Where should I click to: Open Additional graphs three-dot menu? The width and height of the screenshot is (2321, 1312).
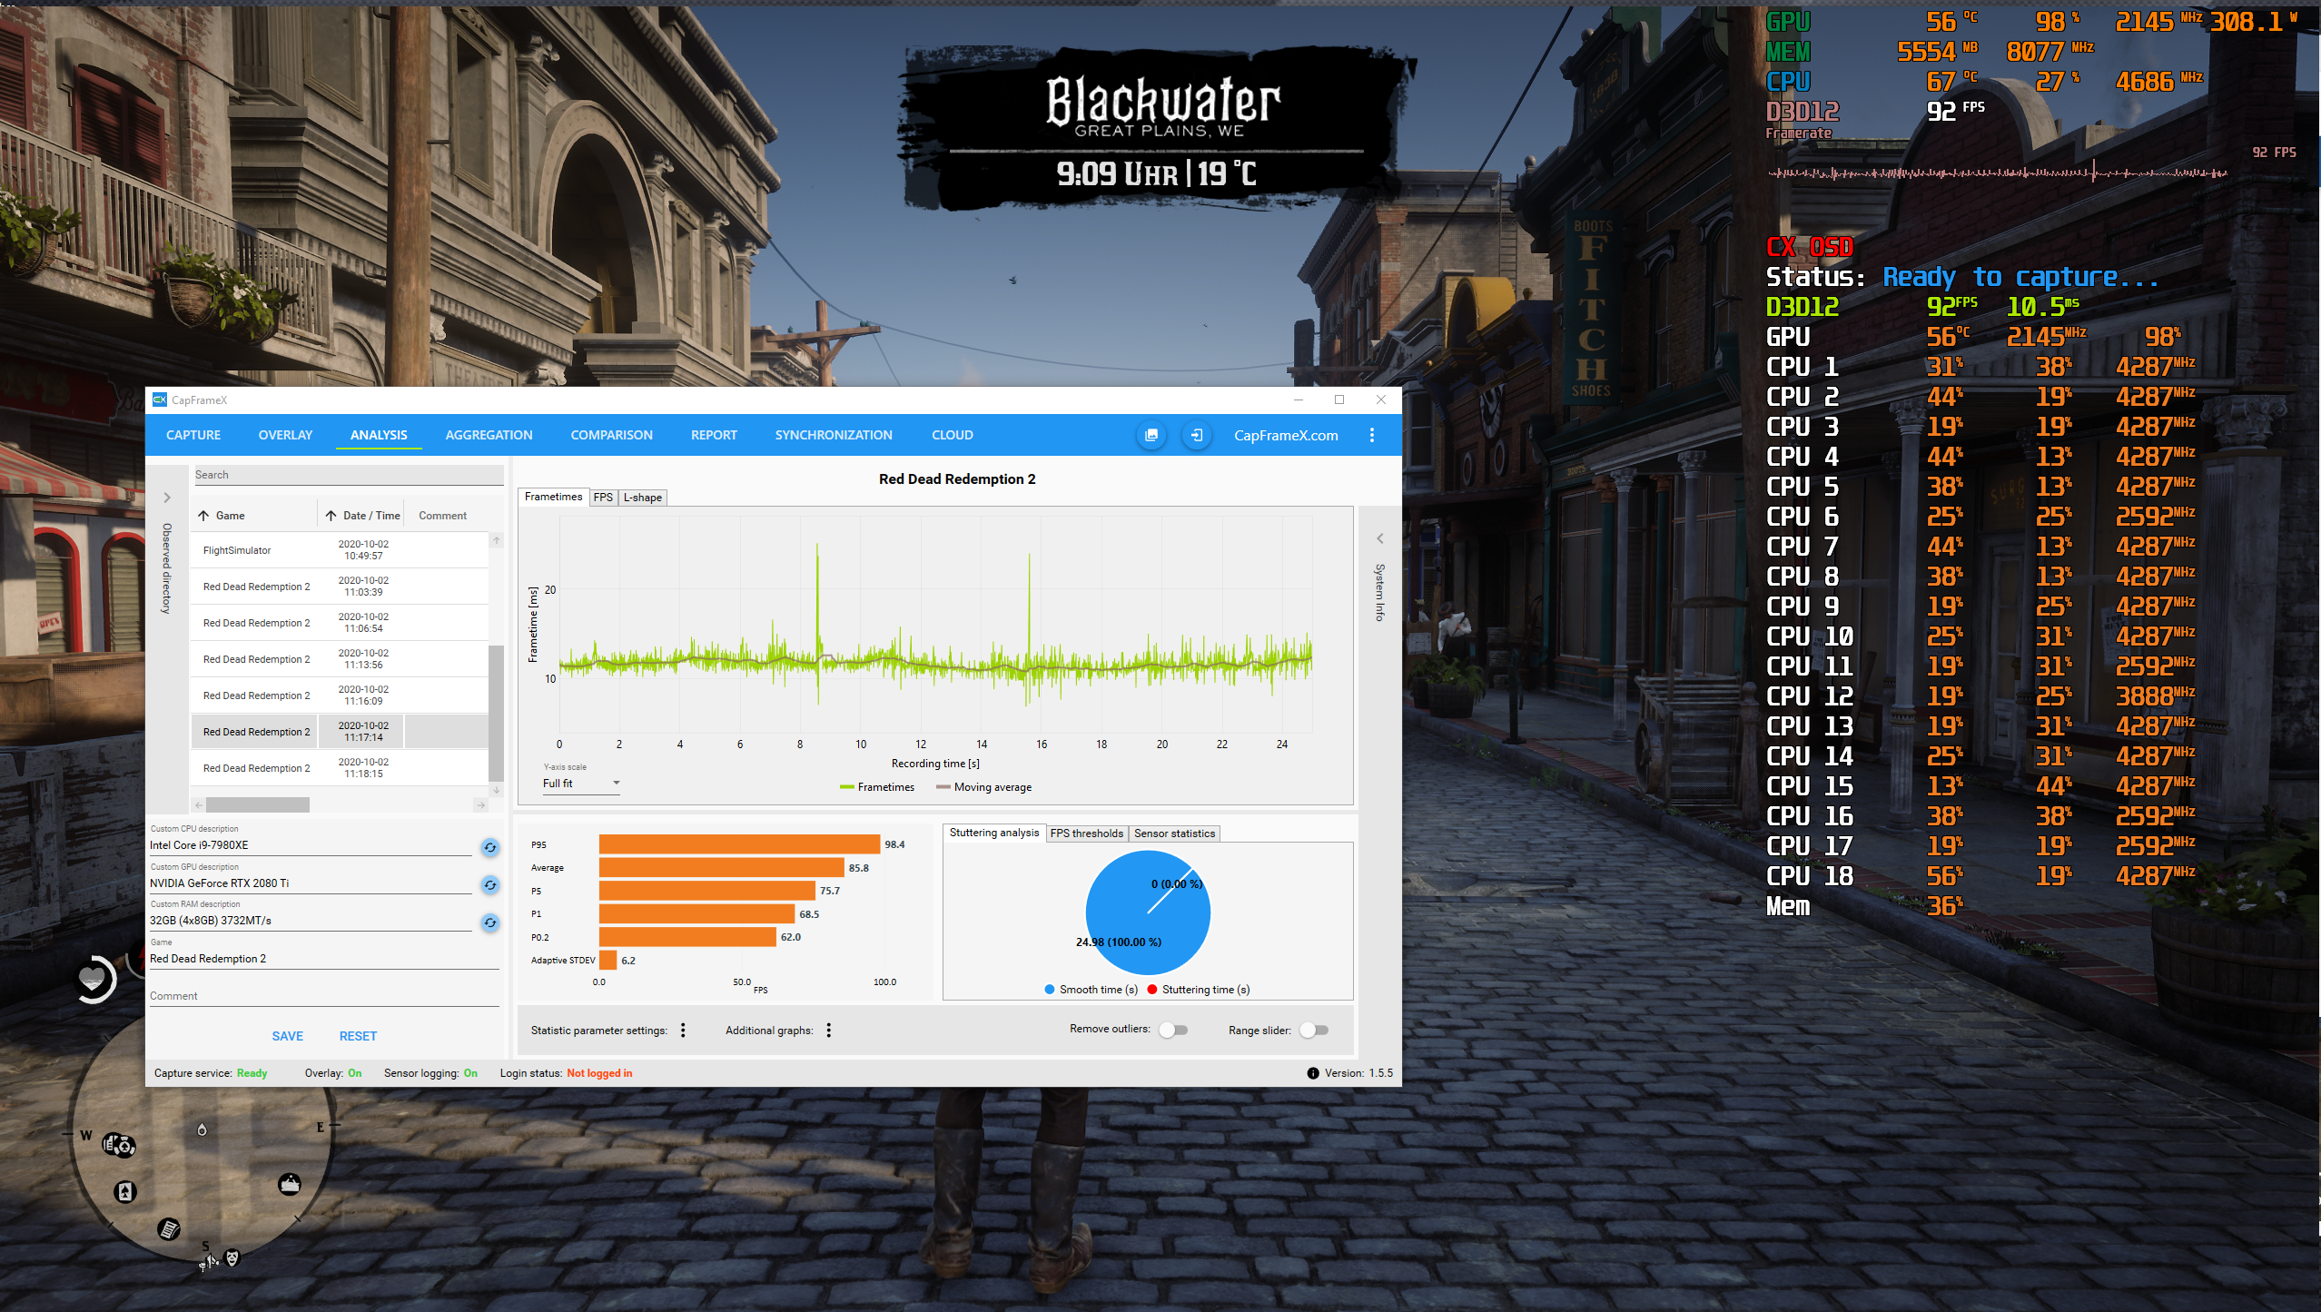click(x=828, y=1030)
